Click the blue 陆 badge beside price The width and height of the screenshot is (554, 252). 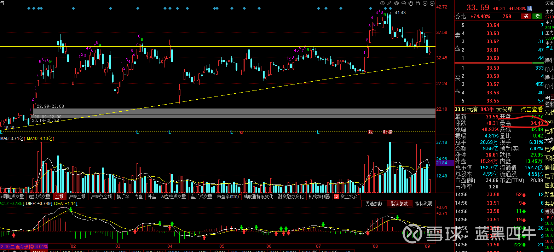(x=530, y=8)
